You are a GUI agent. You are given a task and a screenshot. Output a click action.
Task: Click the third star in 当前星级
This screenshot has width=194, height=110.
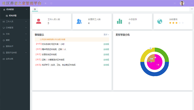pos(176,23)
